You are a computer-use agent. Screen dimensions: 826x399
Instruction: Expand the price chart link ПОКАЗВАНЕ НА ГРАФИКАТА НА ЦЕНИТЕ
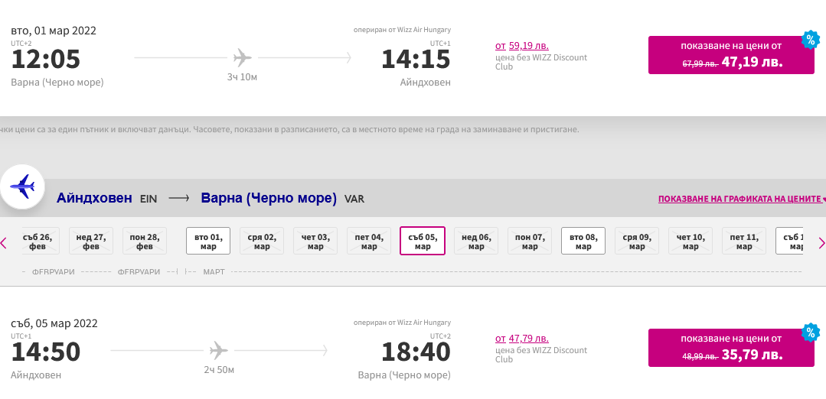point(739,199)
